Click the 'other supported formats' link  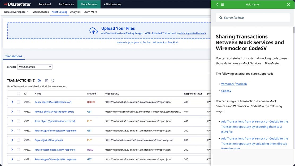[193, 33]
